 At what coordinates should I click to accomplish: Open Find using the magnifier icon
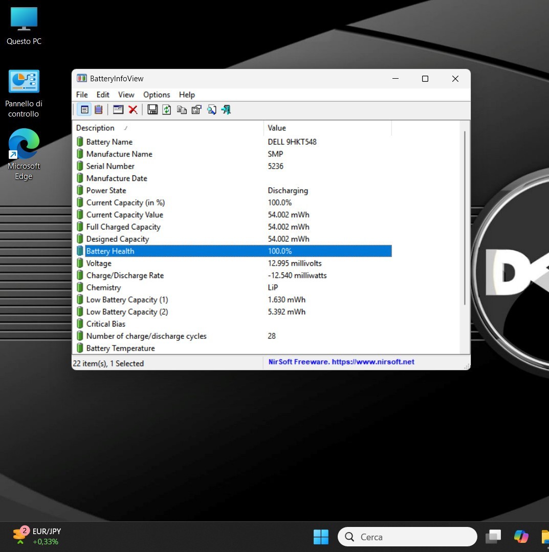click(211, 110)
